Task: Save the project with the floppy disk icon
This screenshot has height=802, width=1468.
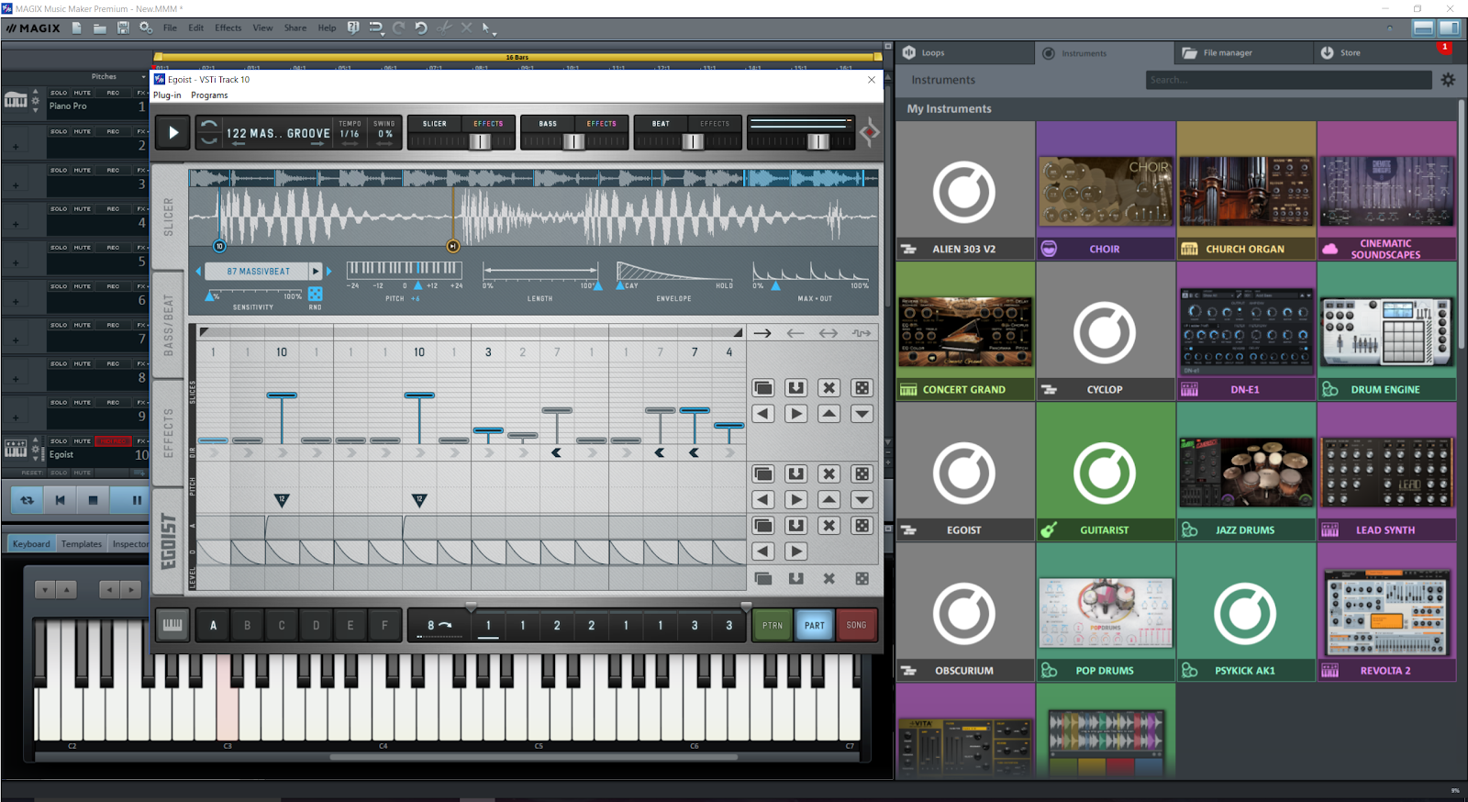Action: click(123, 28)
